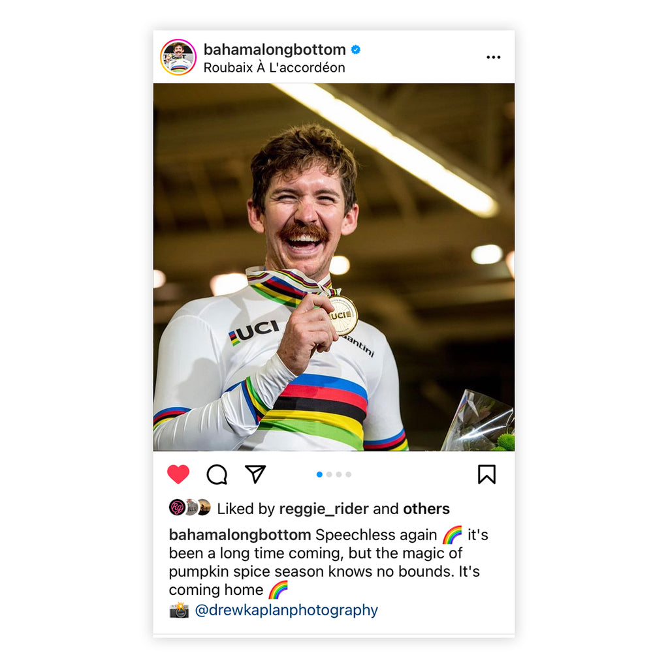
Task: Click the third liker avatar thumbnail
Action: [x=205, y=508]
